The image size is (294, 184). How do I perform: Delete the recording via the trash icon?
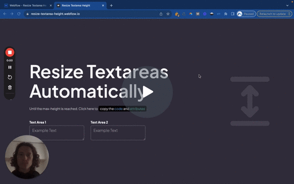[10, 87]
